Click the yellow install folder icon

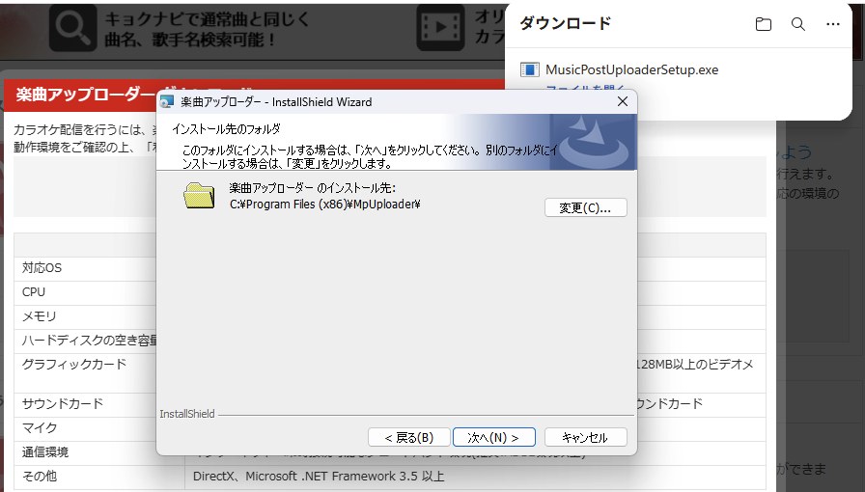(199, 195)
